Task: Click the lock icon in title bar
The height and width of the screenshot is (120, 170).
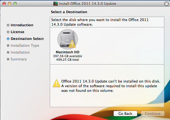Action: click(166, 4)
